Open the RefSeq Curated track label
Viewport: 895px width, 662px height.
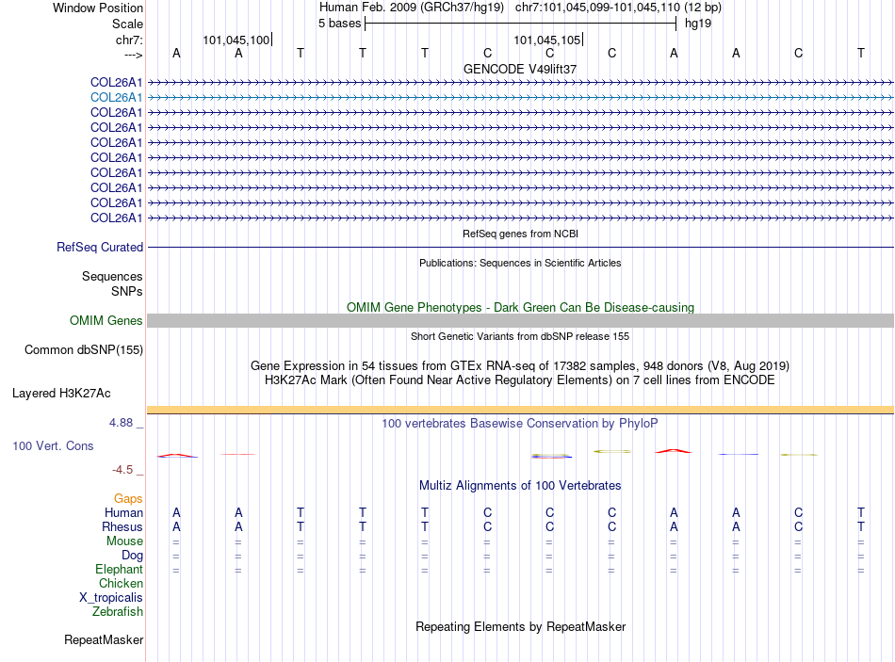click(x=100, y=247)
